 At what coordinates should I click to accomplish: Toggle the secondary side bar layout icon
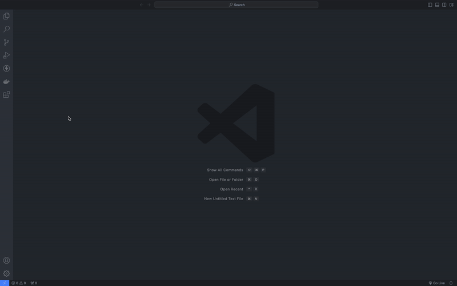[x=444, y=5]
